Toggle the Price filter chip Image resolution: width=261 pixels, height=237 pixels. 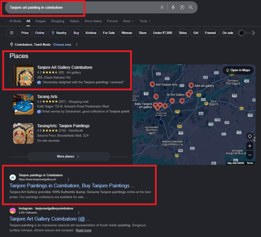click(25, 33)
